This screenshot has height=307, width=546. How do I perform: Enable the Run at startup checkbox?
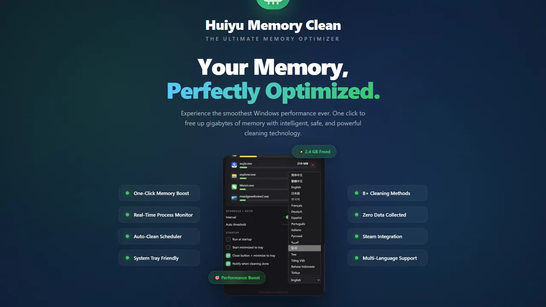[228, 239]
